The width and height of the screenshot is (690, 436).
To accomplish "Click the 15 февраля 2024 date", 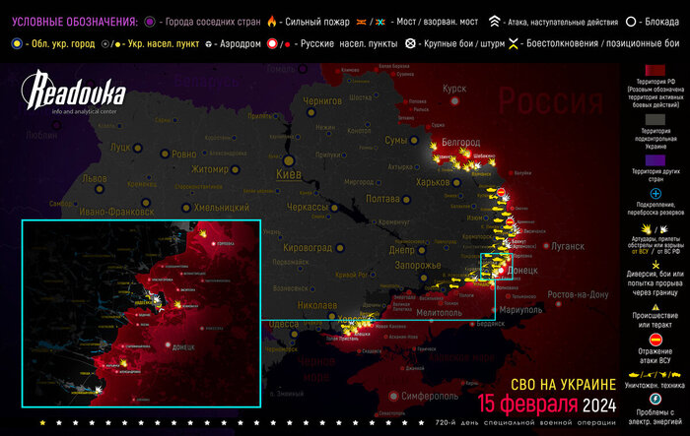I will [x=546, y=404].
